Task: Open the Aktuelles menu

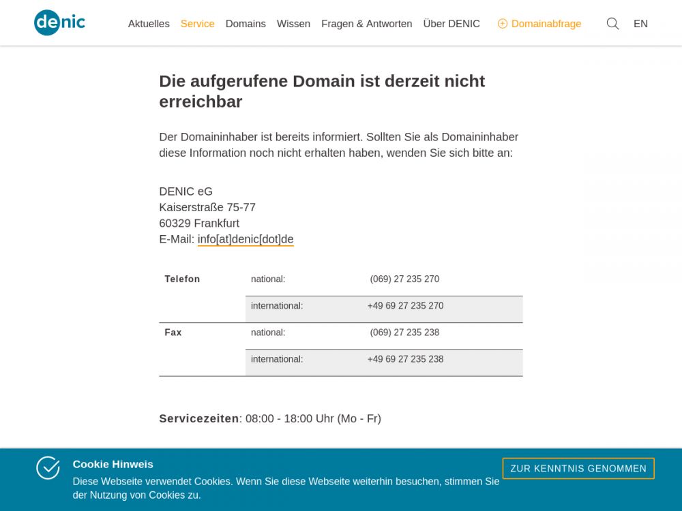Action: tap(149, 24)
